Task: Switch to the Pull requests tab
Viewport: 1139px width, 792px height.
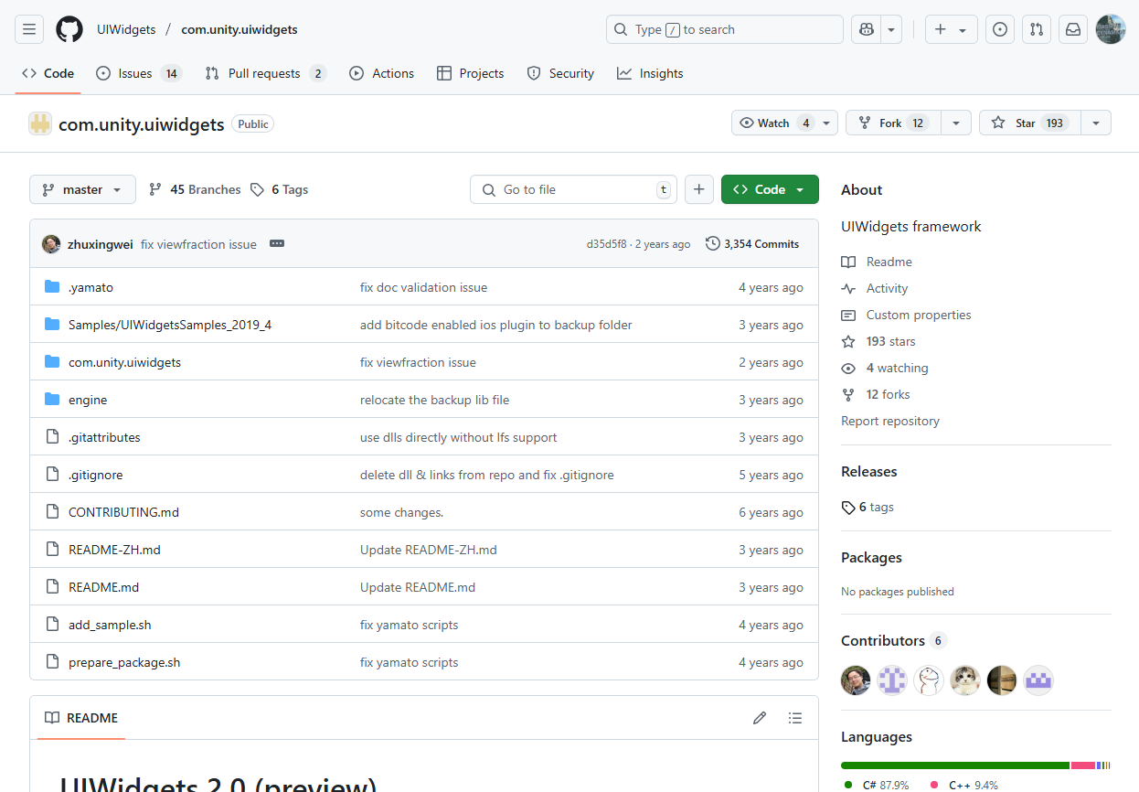Action: click(x=265, y=73)
